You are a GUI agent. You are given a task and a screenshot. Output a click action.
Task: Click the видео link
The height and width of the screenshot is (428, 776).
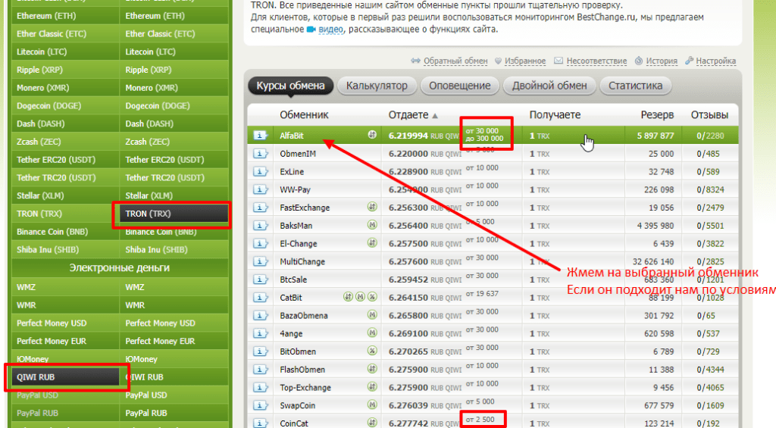tap(330, 30)
